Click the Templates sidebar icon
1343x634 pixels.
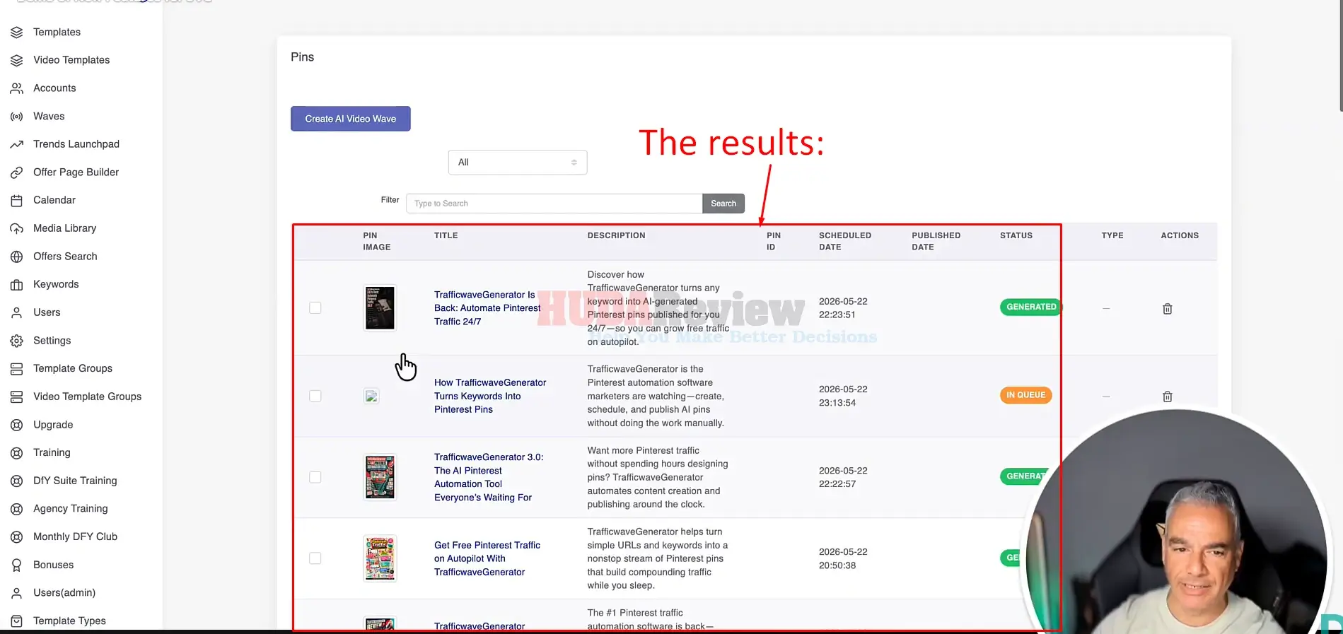pyautogui.click(x=17, y=33)
